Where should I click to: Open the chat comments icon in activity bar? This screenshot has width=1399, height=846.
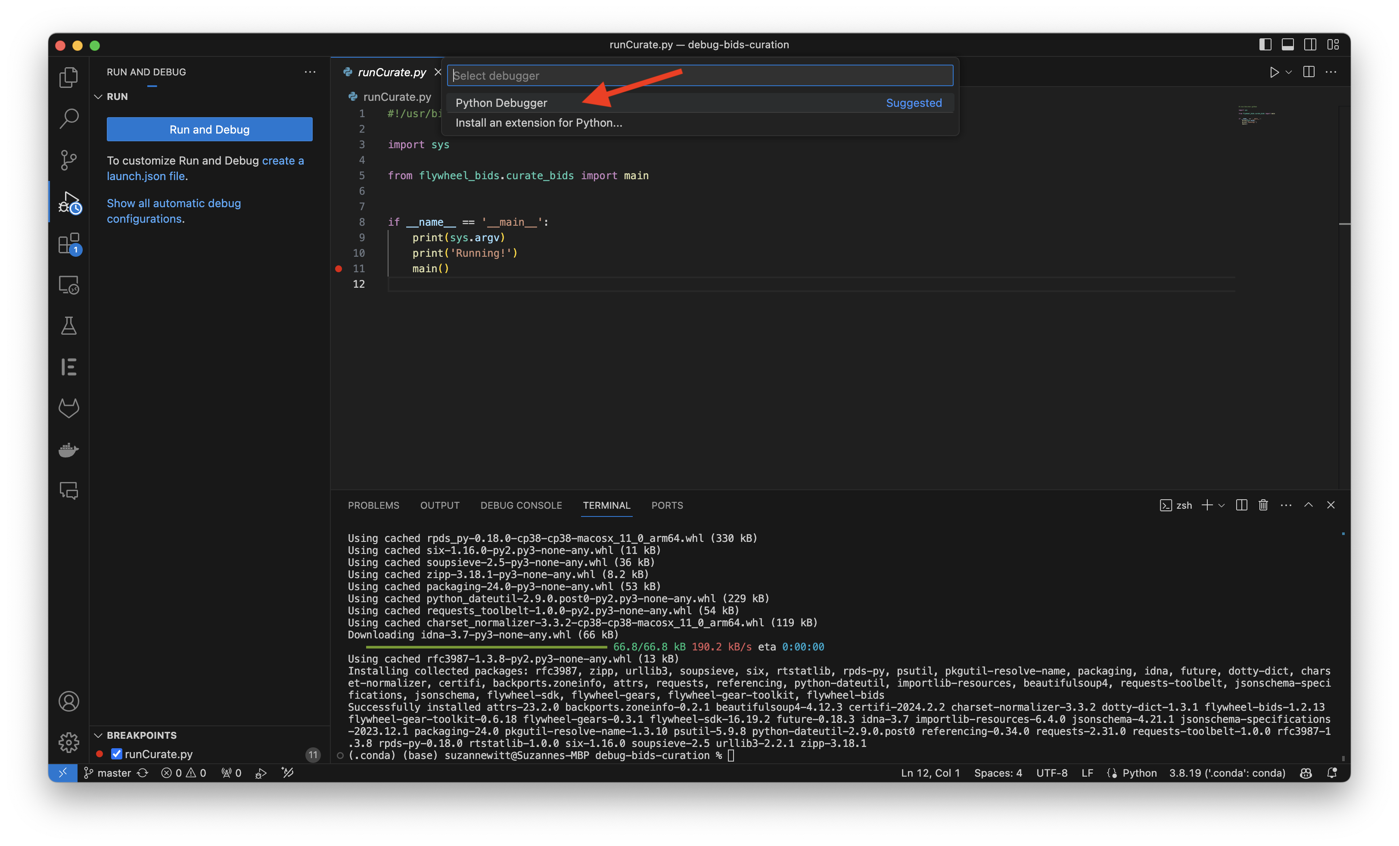point(69,490)
